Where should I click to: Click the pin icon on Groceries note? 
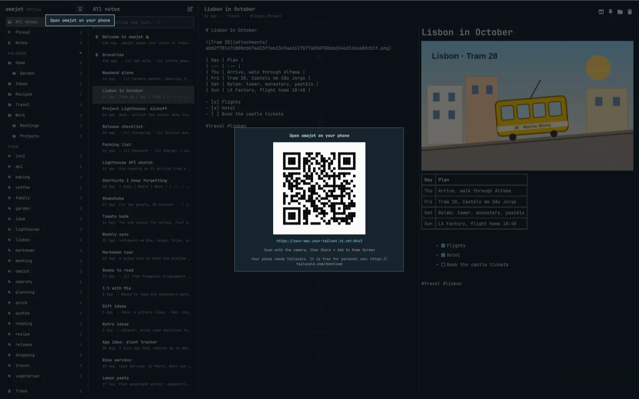click(x=97, y=55)
